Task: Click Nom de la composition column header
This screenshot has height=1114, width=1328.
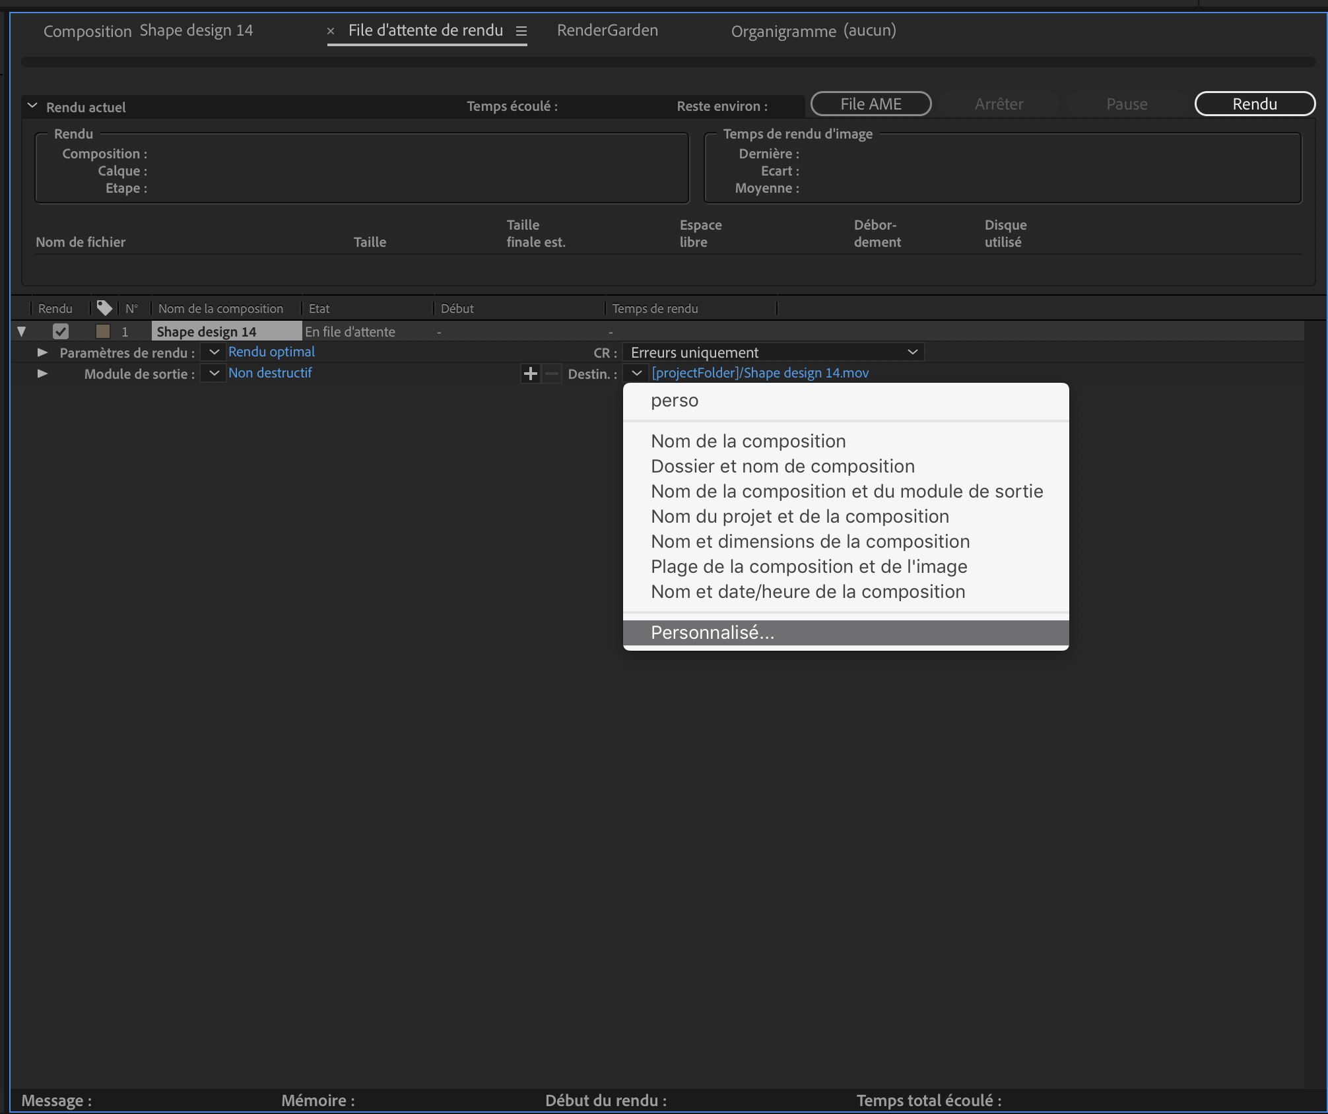Action: click(220, 308)
